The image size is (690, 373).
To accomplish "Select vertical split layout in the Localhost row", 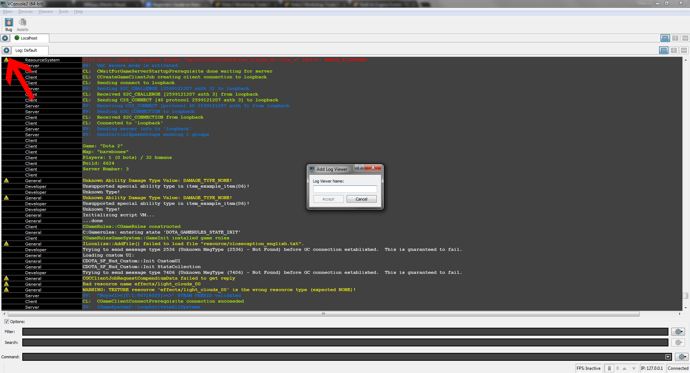I will click(x=675, y=38).
